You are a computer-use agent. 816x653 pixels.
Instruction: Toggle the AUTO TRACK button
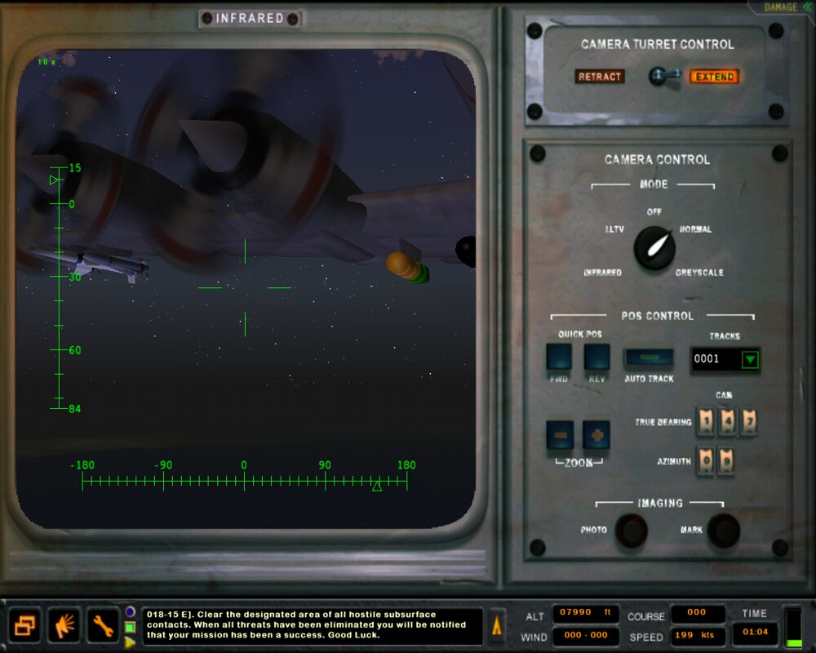click(x=649, y=358)
